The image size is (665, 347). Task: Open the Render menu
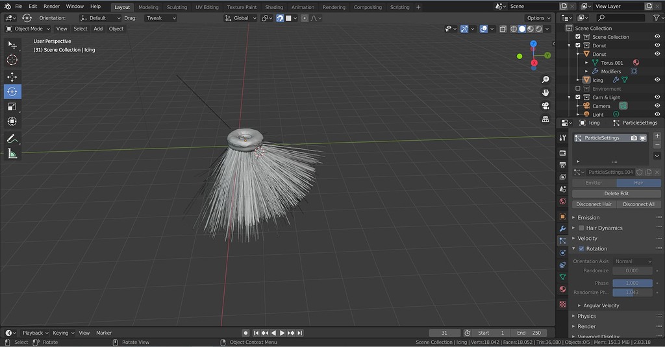click(x=52, y=6)
